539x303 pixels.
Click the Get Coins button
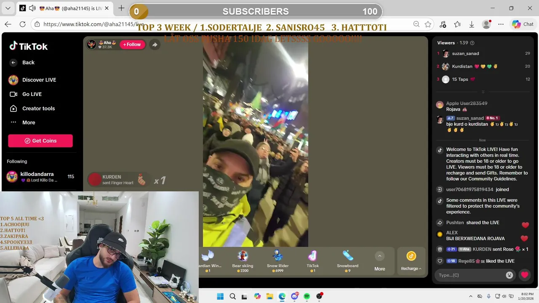40,141
